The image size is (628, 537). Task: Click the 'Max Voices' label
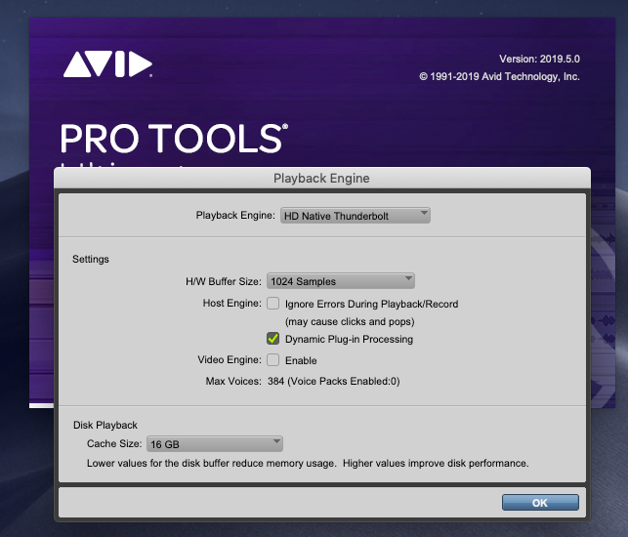coord(233,381)
